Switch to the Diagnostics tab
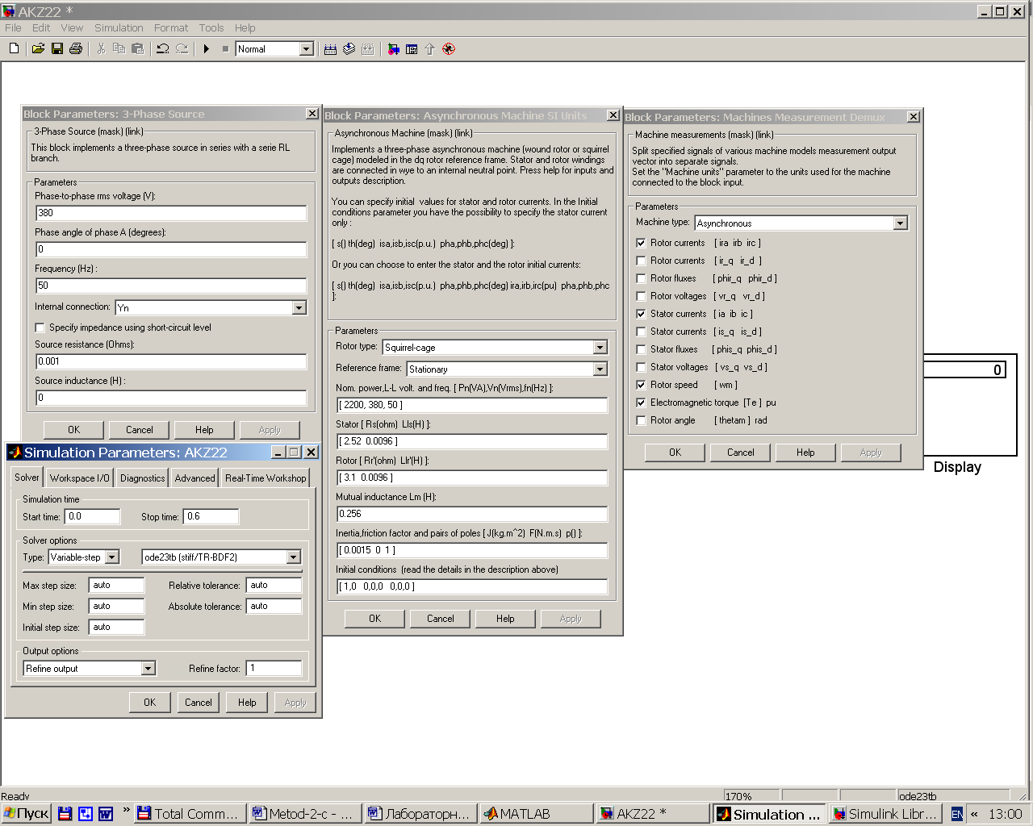The width and height of the screenshot is (1033, 826). [142, 478]
